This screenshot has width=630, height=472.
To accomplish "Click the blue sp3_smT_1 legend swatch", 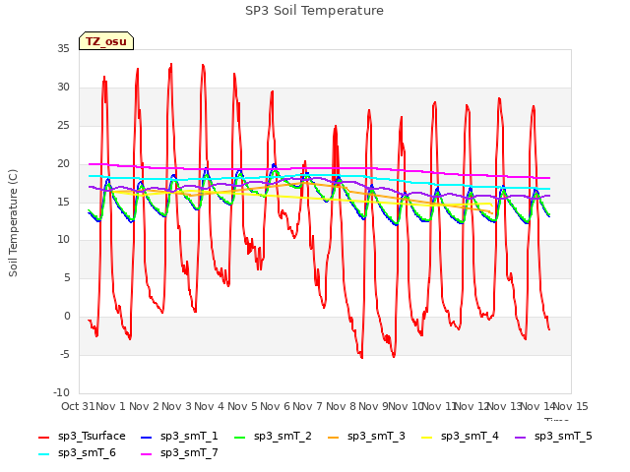I will tap(147, 437).
